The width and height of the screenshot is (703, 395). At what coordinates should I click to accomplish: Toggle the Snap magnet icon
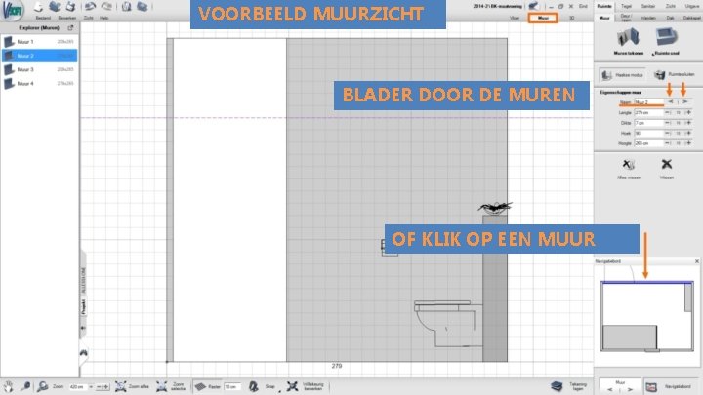(x=253, y=386)
